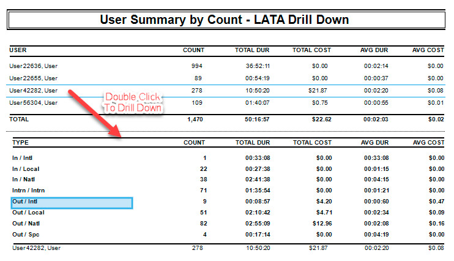
Task: Click the TYPE column header
Action: 20,142
